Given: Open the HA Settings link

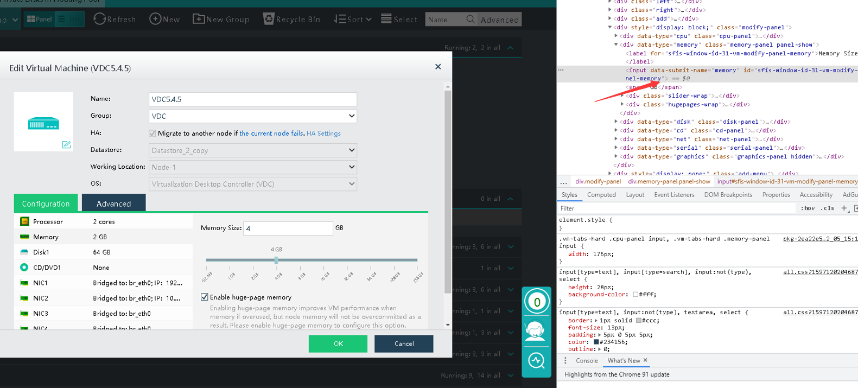Looking at the screenshot, I should click(323, 133).
